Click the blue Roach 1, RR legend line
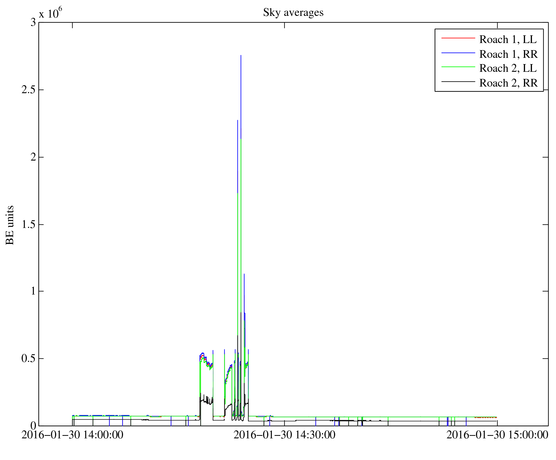556x460 pixels. point(458,53)
